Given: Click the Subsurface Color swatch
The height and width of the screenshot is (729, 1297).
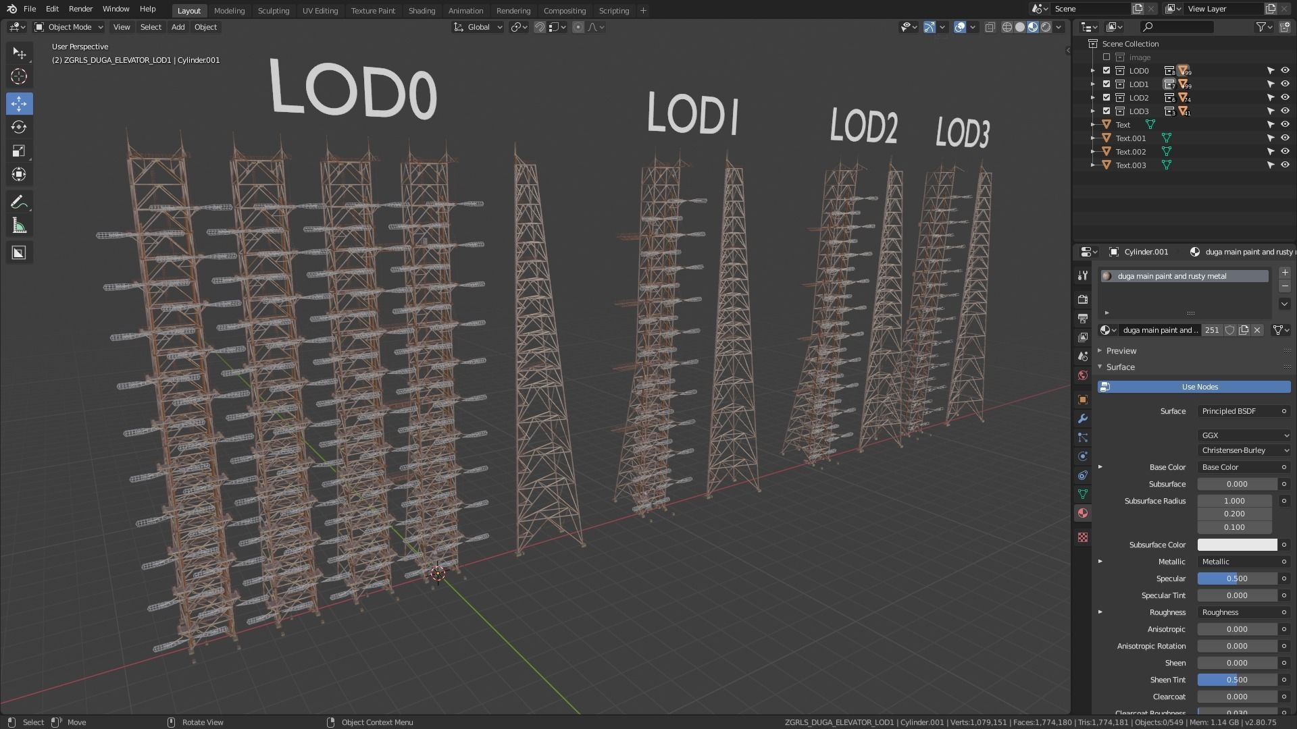Looking at the screenshot, I should (x=1237, y=545).
